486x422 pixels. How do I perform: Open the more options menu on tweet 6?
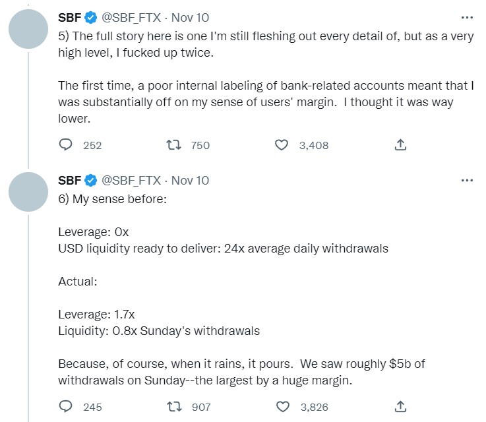point(467,180)
